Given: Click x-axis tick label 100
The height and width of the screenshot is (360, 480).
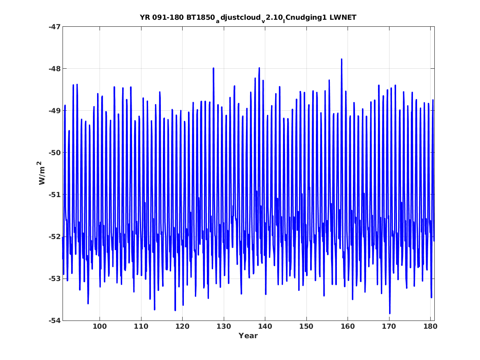Looking at the screenshot, I should pos(100,327).
